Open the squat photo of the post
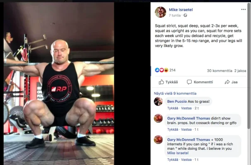This screenshot has height=165, width=251. tap(59, 84)
